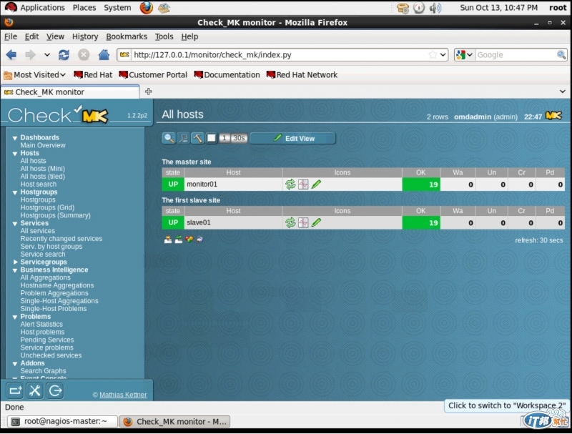
Task: Click the 30s refresh interval button
Action: 239,138
